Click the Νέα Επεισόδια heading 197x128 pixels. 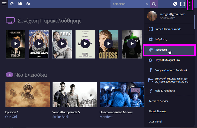click(x=30, y=75)
